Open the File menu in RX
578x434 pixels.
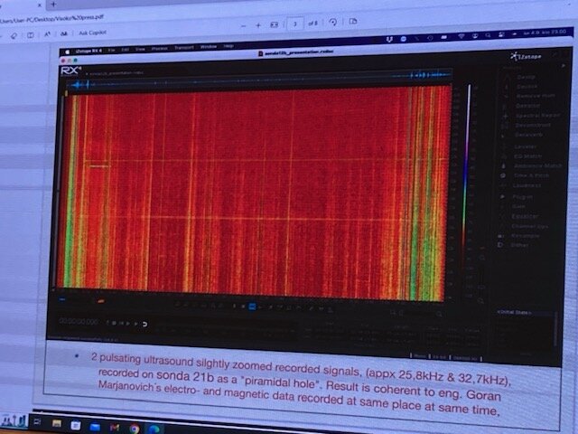111,50
